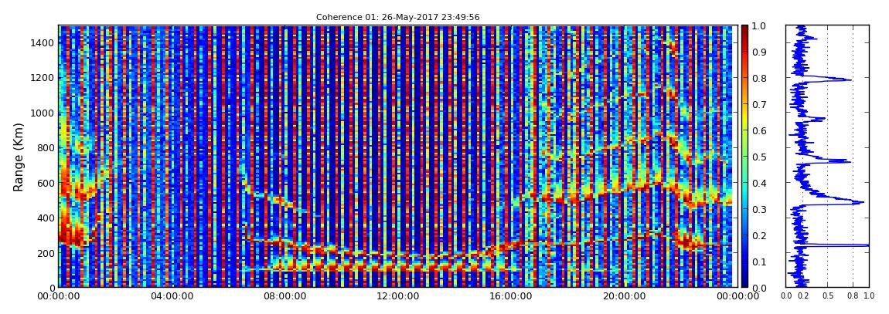Click the 0.2 tick under the profile plot
The image size is (889, 314).
click(803, 296)
